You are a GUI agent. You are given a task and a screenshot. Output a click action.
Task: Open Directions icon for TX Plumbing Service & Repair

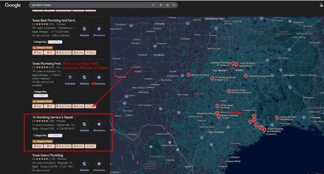point(99,124)
